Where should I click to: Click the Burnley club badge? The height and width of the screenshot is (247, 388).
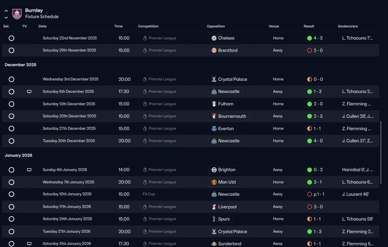click(17, 14)
